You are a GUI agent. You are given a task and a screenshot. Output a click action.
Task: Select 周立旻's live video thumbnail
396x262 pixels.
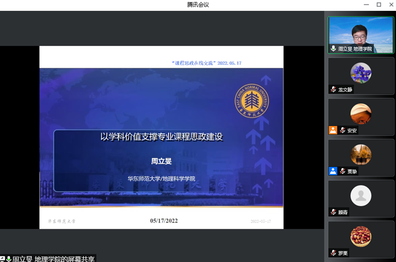pyautogui.click(x=361, y=33)
